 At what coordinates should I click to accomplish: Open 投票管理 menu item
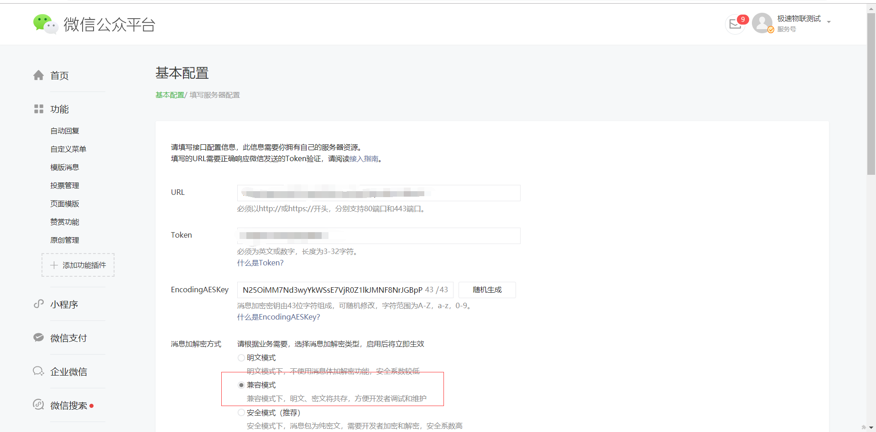tap(65, 185)
